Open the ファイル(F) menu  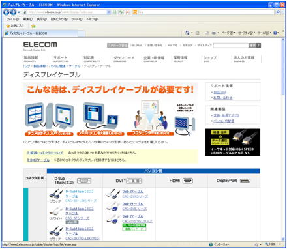13,19
